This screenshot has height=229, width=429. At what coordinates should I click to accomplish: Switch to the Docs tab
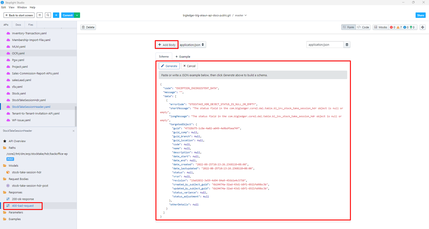coord(18,25)
